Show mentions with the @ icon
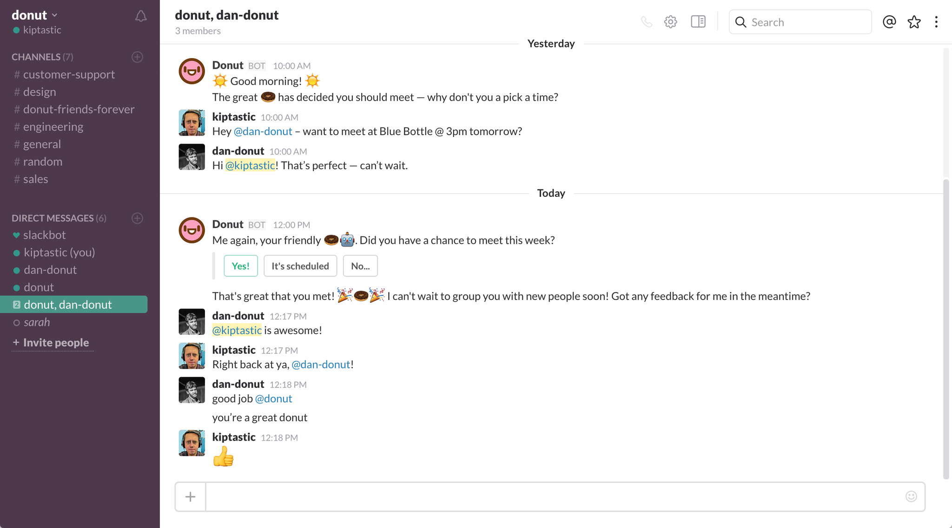Viewport: 952px width, 528px height. tap(889, 22)
